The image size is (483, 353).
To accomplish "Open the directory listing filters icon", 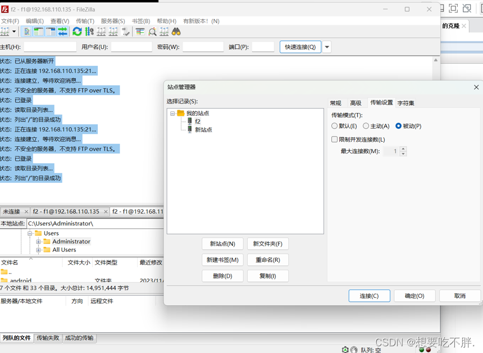I will coord(140,31).
